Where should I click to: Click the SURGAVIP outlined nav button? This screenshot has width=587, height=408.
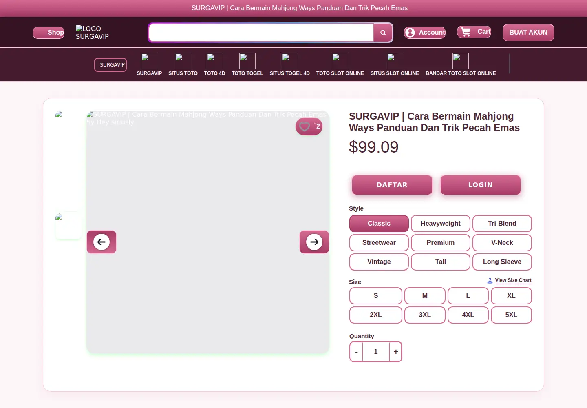[110, 65]
